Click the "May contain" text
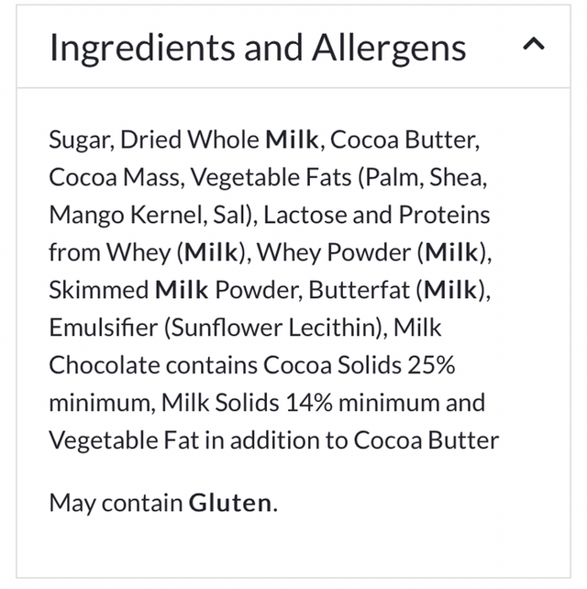The height and width of the screenshot is (589, 587). point(116,503)
